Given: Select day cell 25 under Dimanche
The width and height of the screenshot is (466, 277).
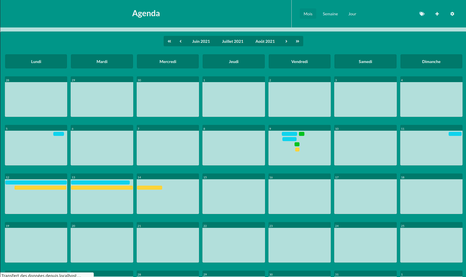Looking at the screenshot, I should [431, 242].
